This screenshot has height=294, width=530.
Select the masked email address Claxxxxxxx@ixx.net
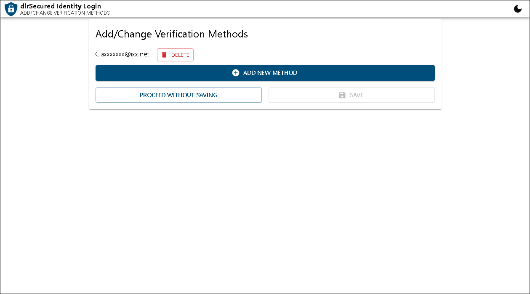122,54
